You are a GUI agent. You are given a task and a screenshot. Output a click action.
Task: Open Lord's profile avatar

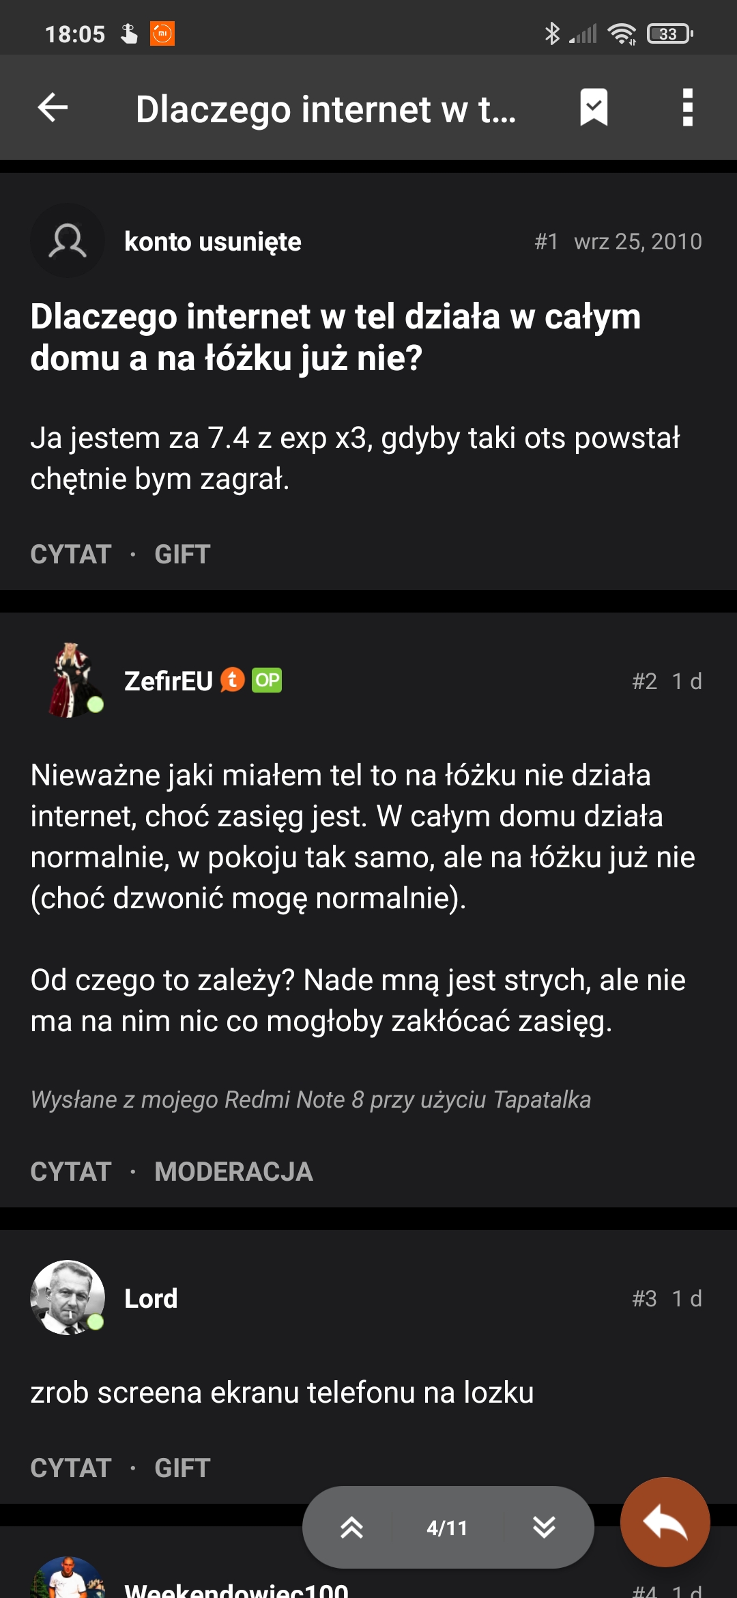point(68,1298)
